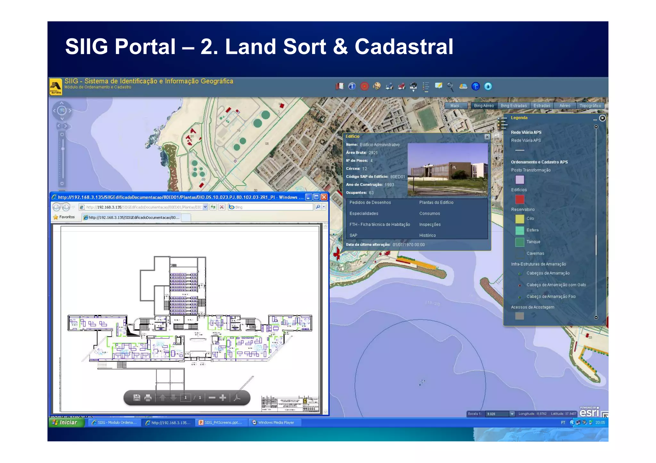This screenshot has height=463, width=656.
Task: Expand the address bar history dropdown
Action: [205, 207]
